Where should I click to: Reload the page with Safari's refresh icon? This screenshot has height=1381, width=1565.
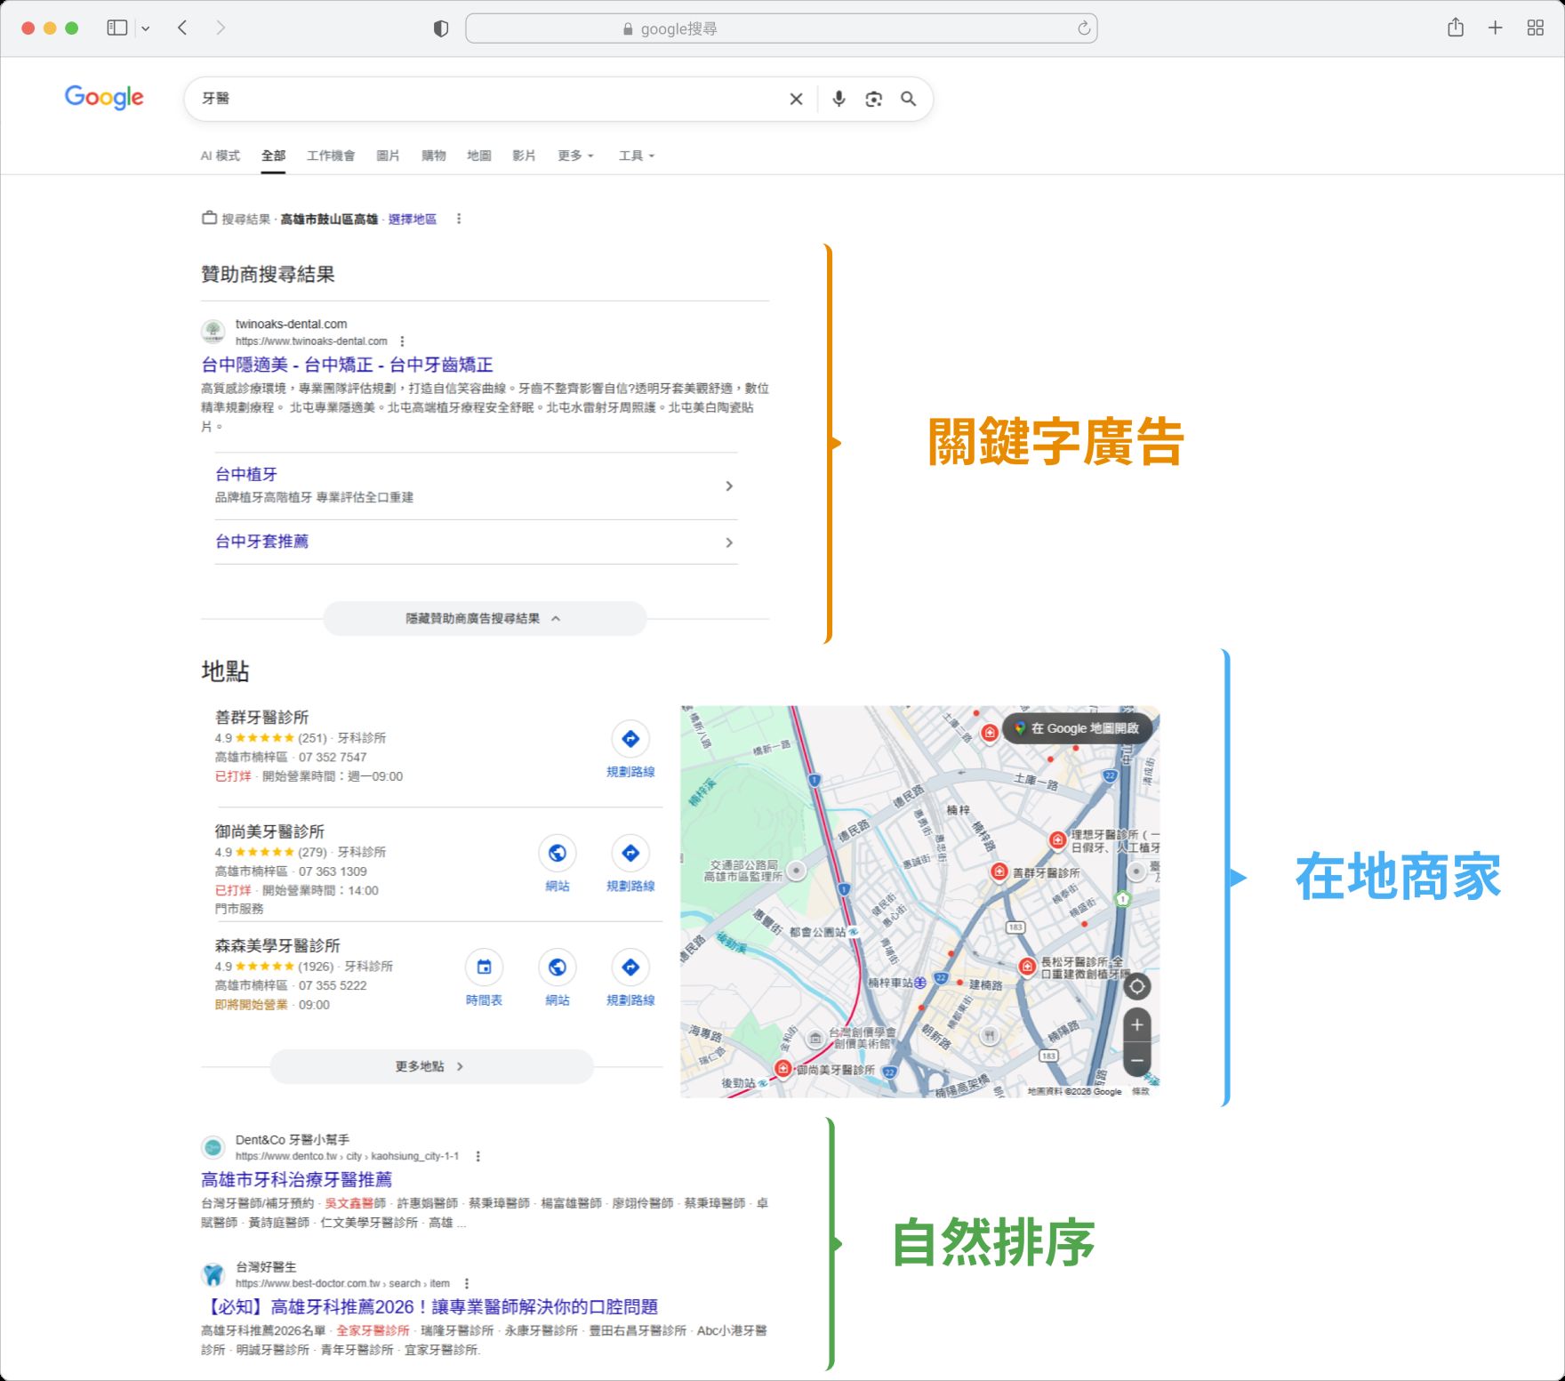[1083, 28]
